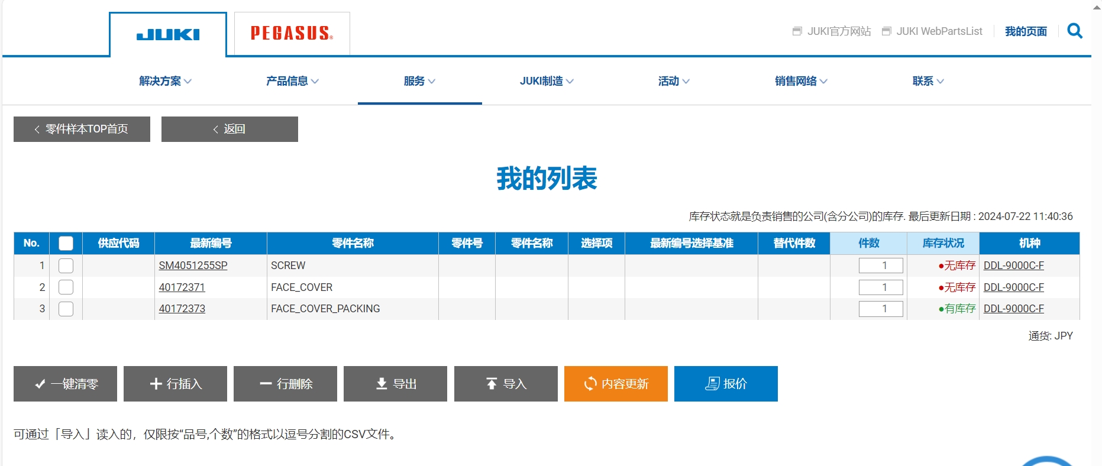Expand the 产品信息 dropdown menu
This screenshot has height=466, width=1102.
tap(292, 81)
